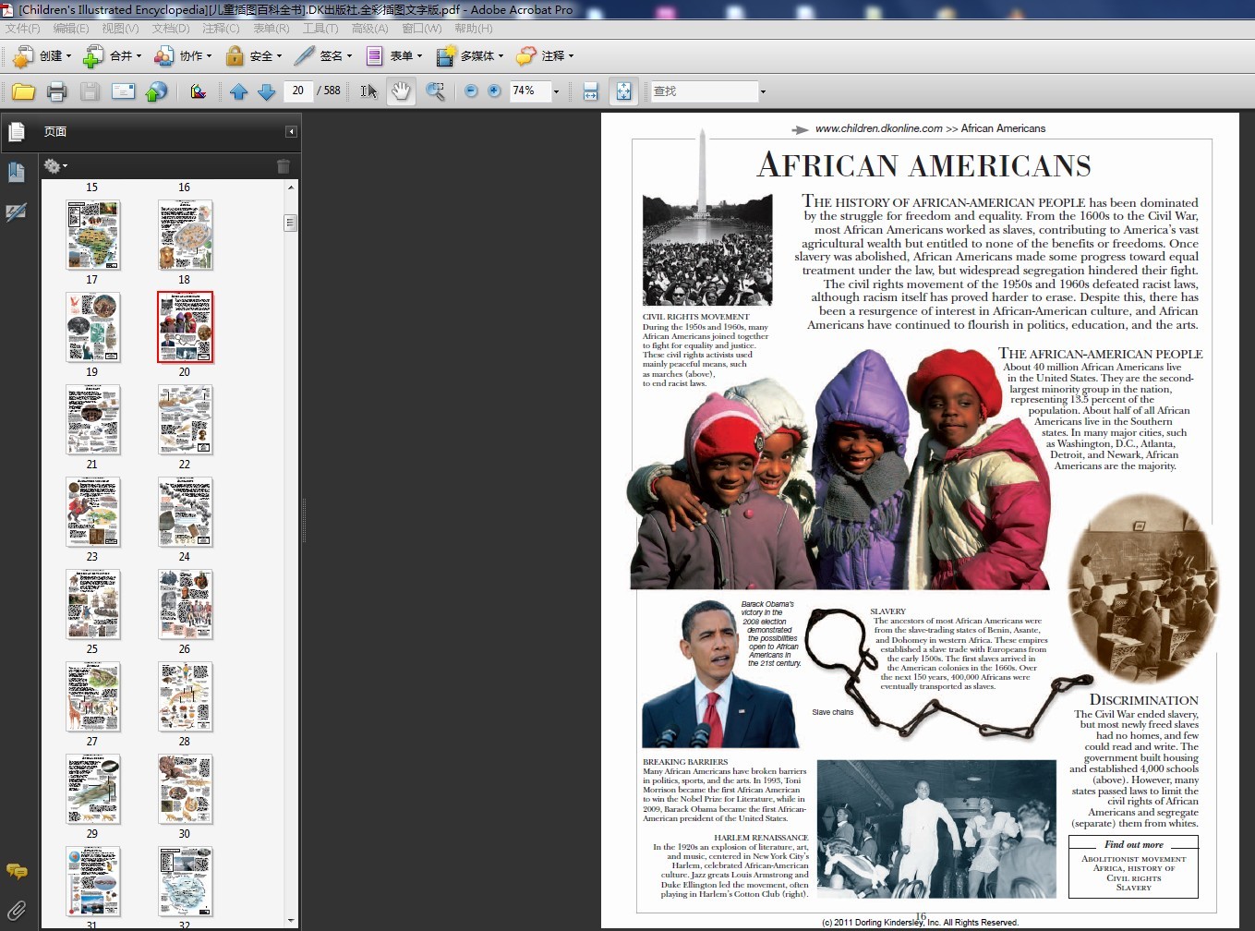Click the zoom out minus button

471,91
